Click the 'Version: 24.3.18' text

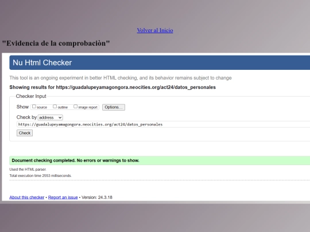click(97, 197)
